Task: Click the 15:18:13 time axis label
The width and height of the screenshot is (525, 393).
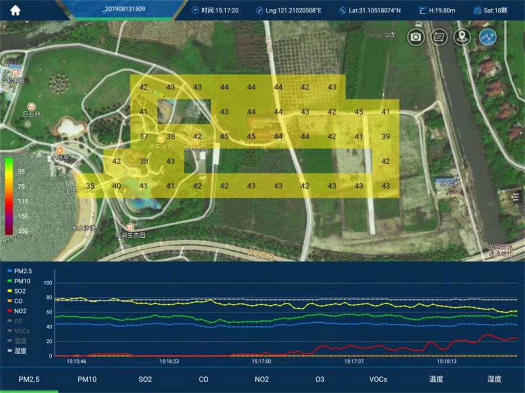Action: pyautogui.click(x=446, y=362)
